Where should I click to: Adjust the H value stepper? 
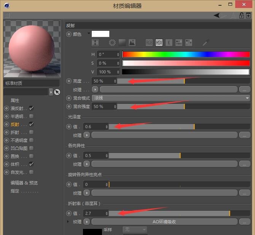(x=118, y=54)
